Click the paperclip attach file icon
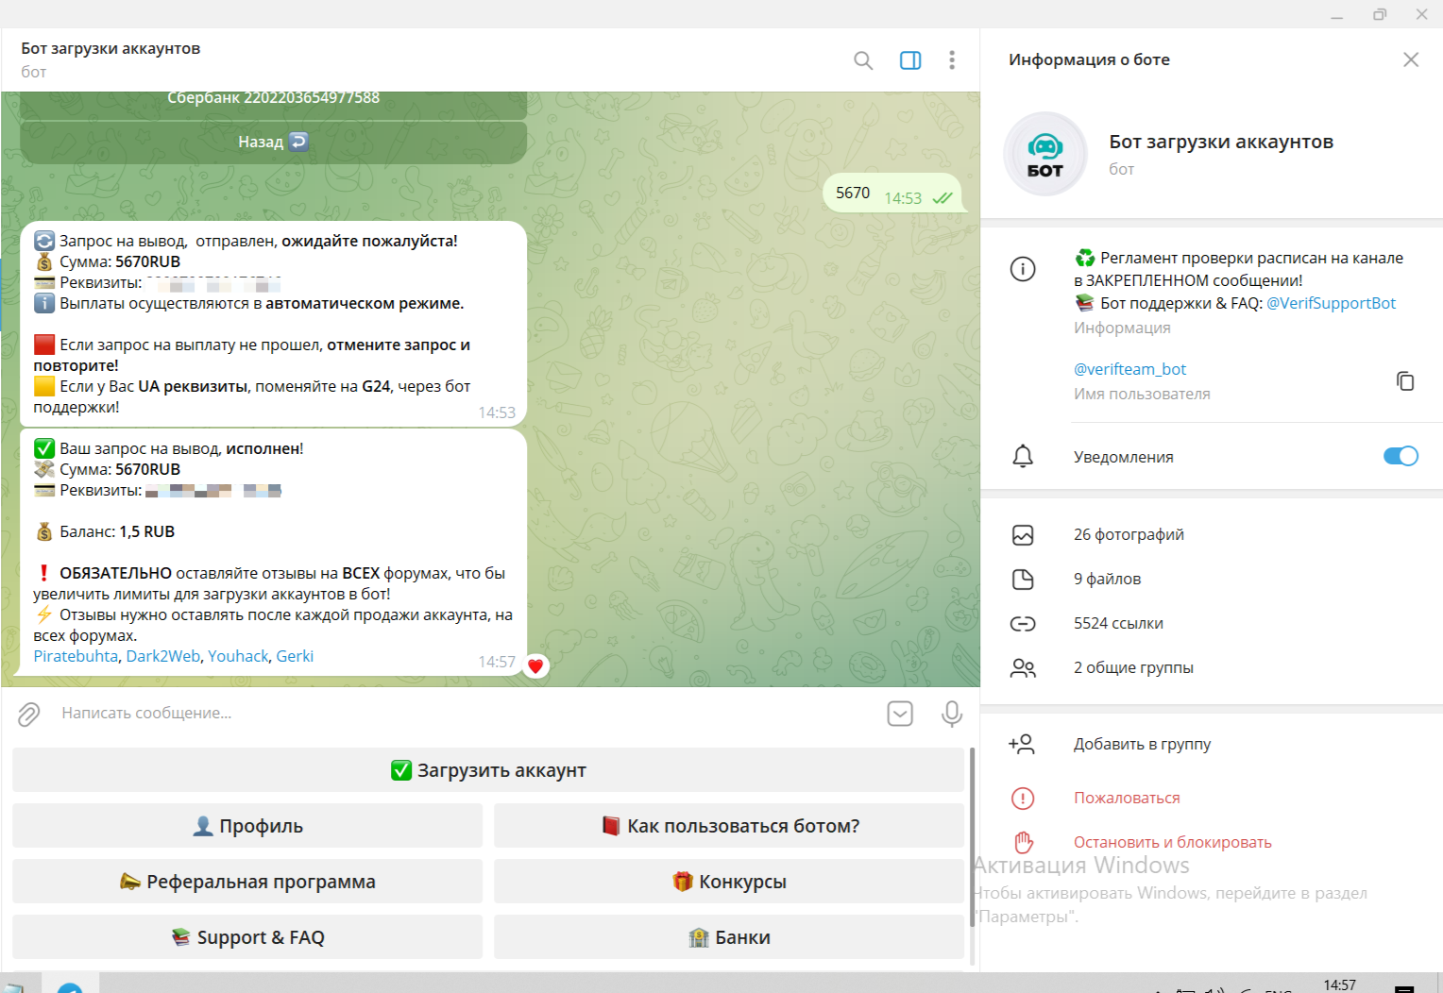 pyautogui.click(x=29, y=715)
